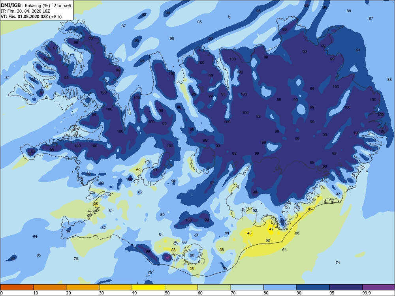Screen dimensions: 395x296
Task: Click the 53 value near south coast
Action: pos(173,250)
